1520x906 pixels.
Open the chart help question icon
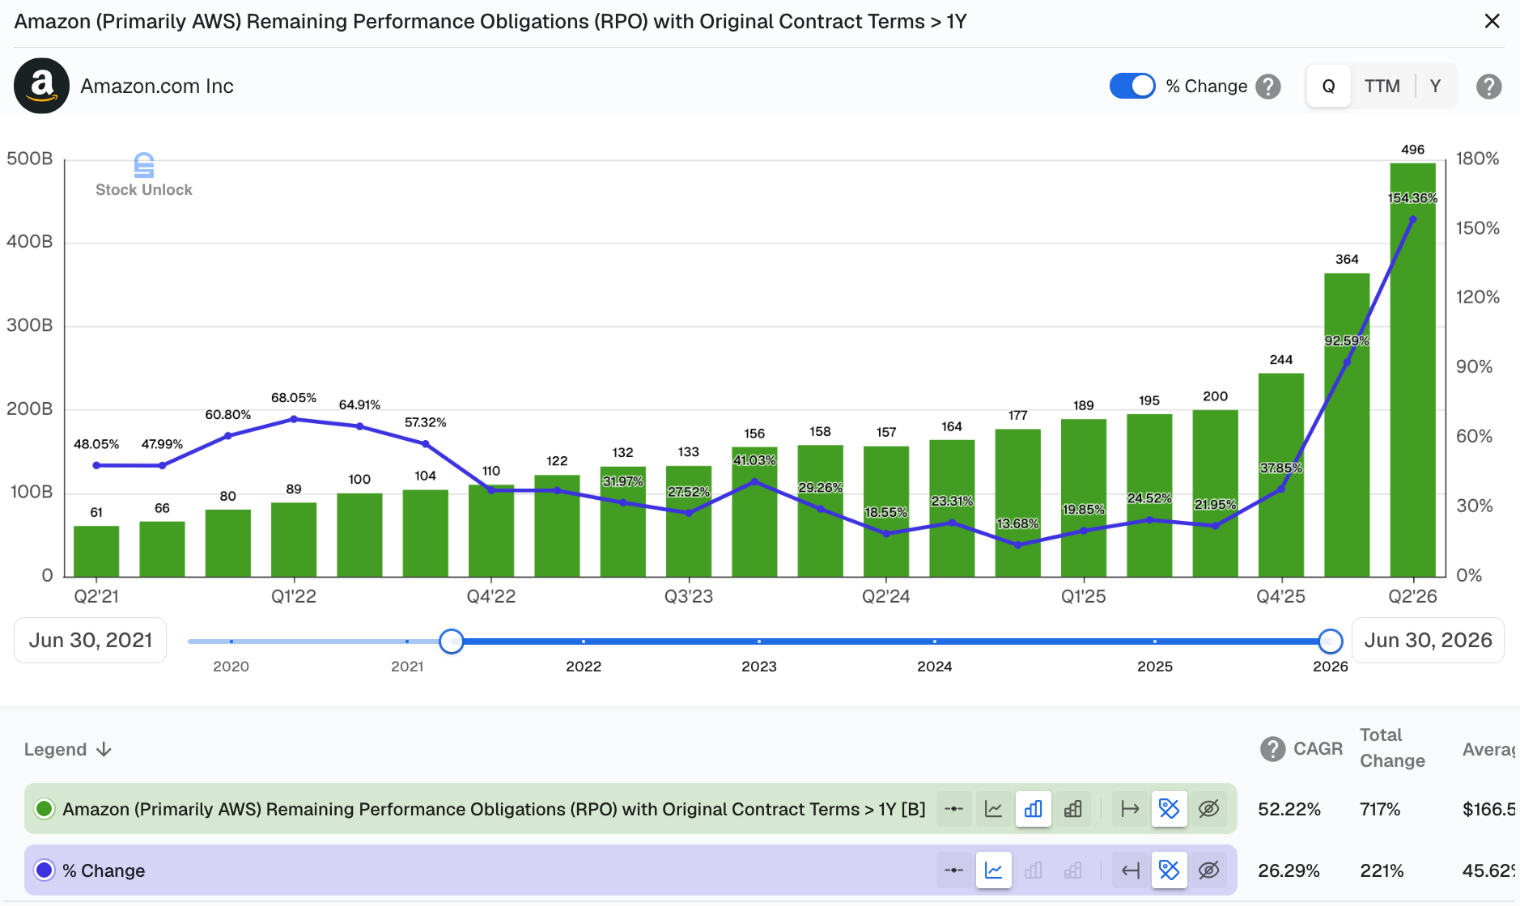1488,87
